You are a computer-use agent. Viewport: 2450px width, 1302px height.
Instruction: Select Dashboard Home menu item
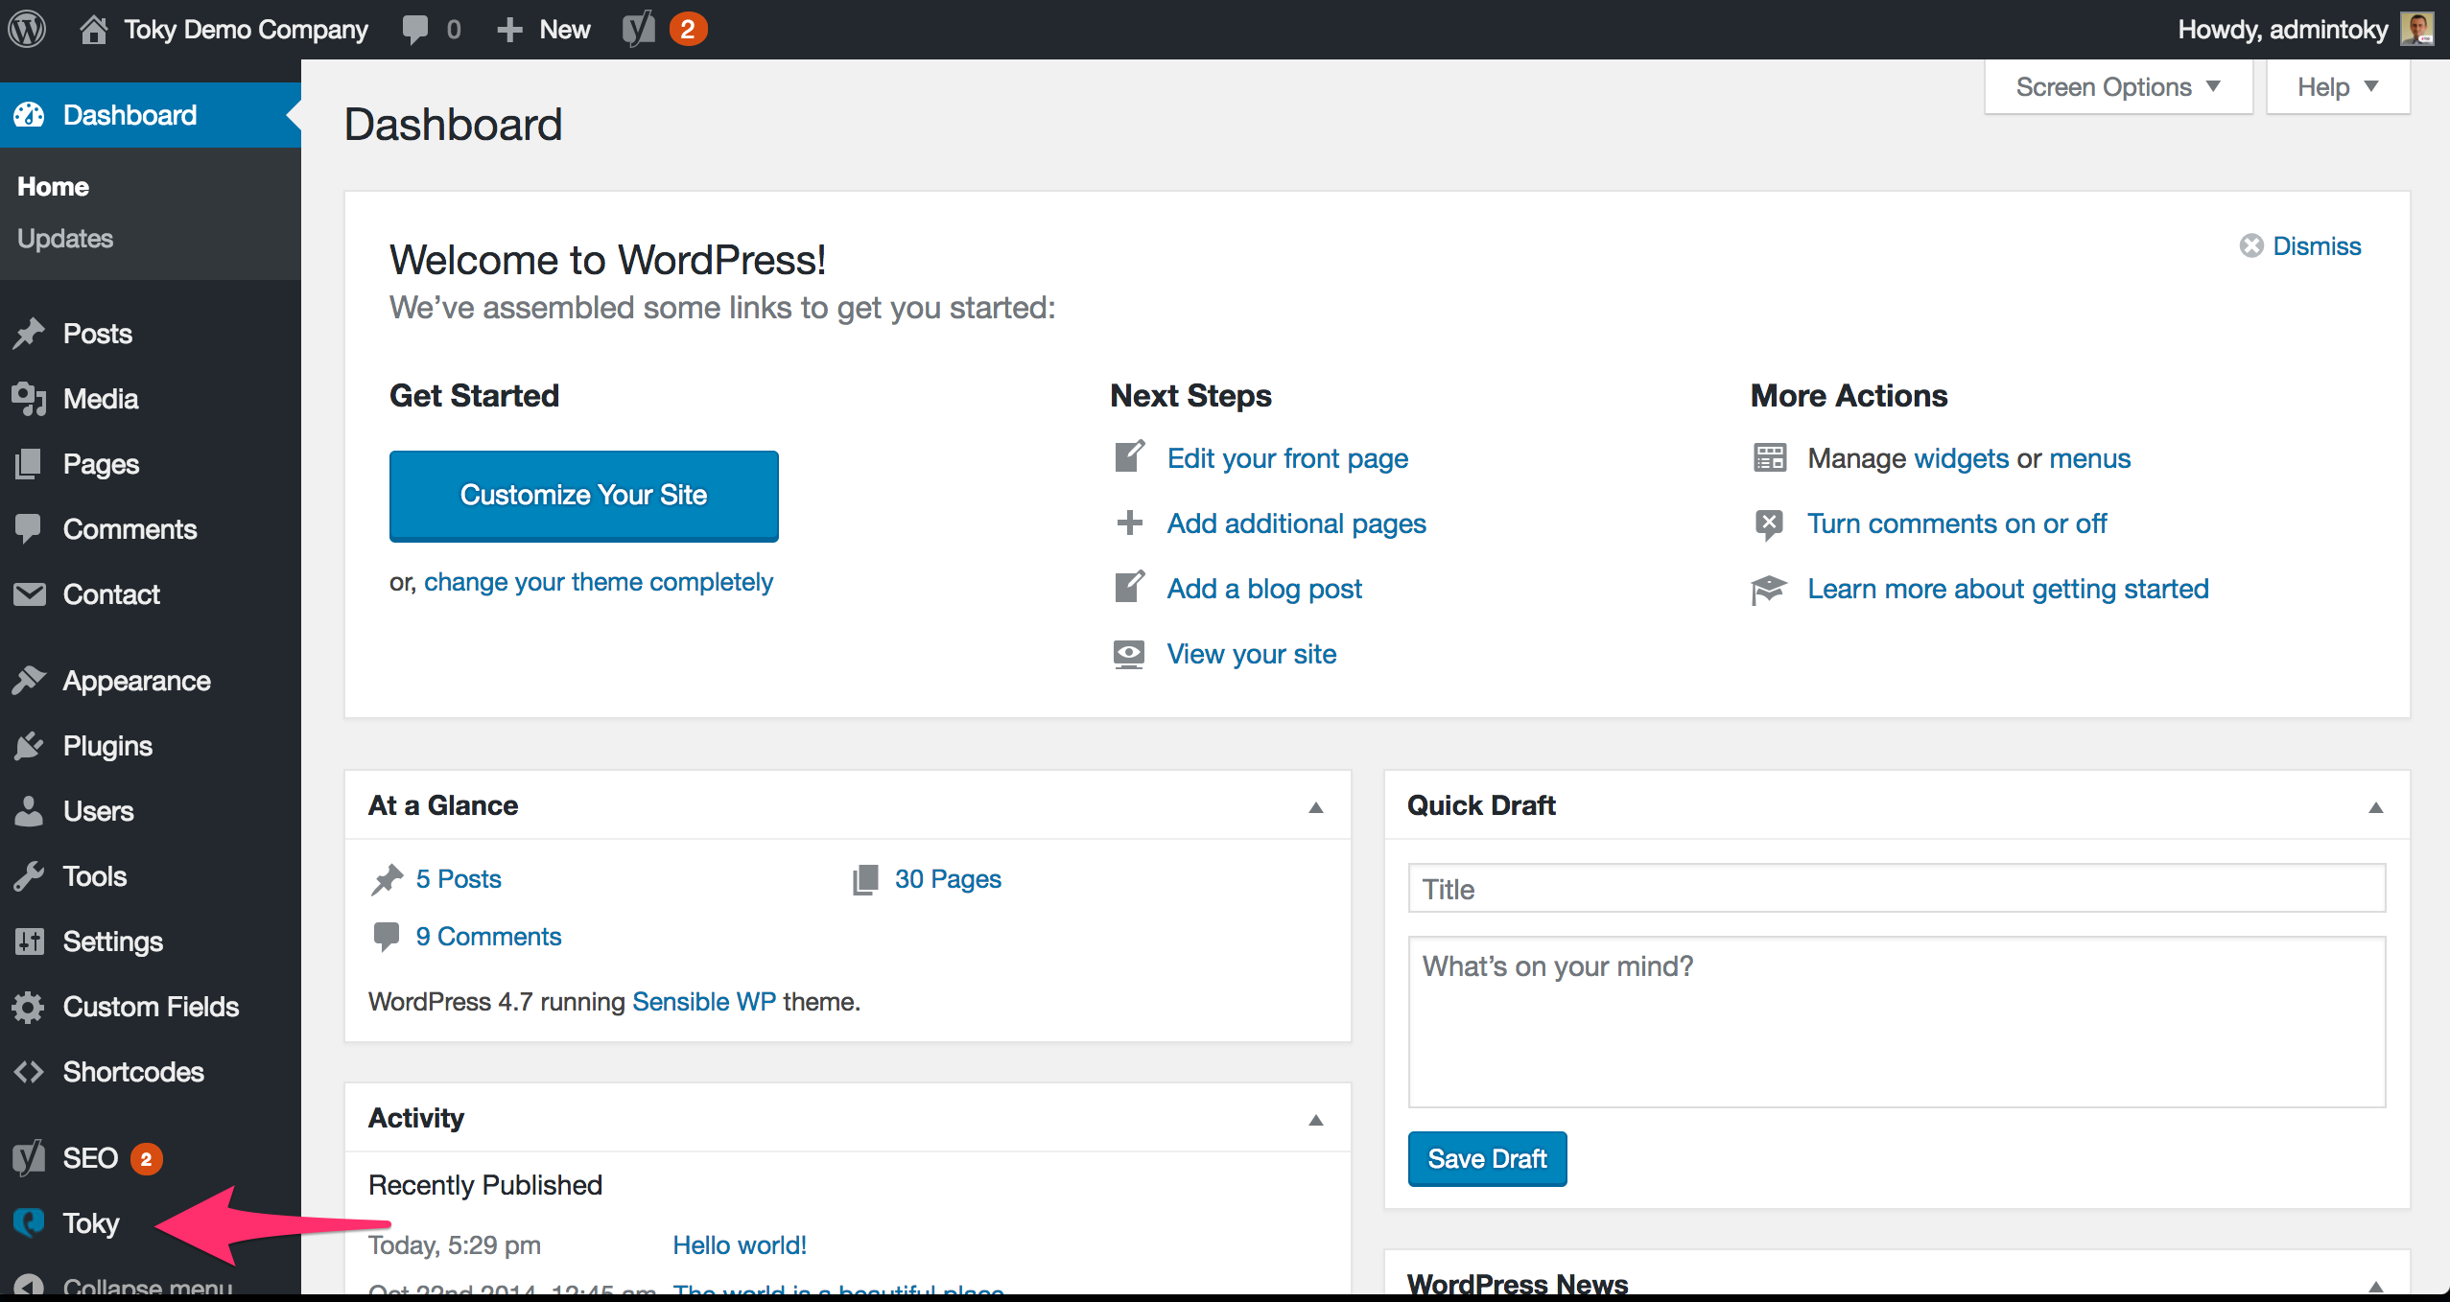[52, 185]
